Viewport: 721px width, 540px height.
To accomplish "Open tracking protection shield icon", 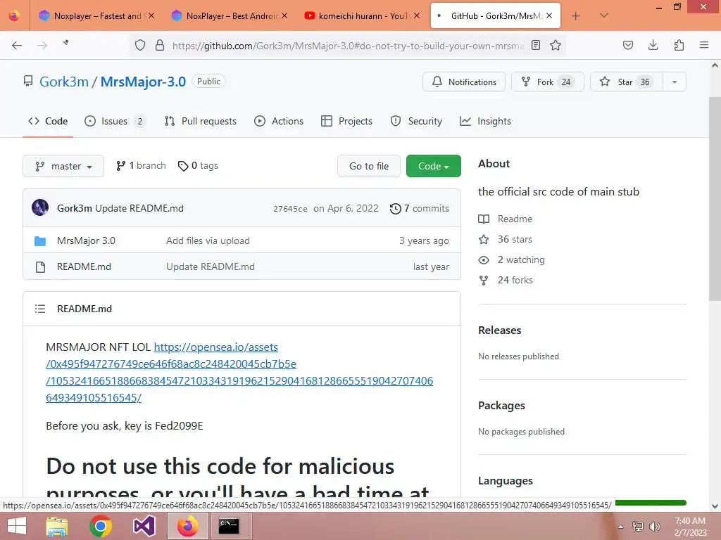I will (140, 45).
